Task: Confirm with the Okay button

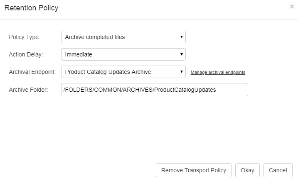Action: tap(247, 170)
